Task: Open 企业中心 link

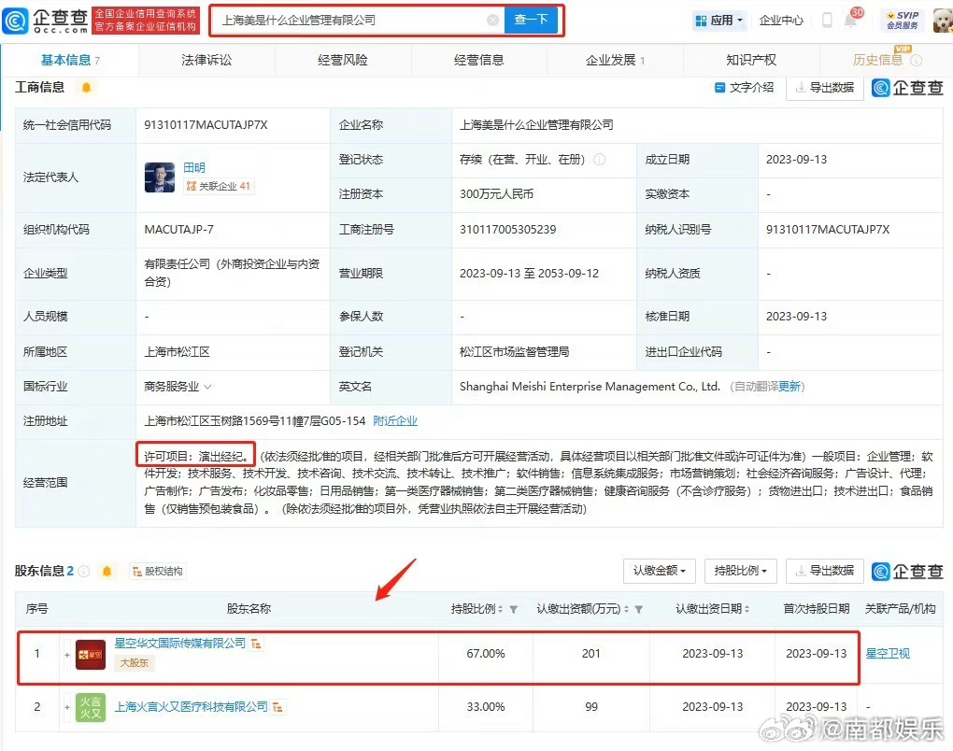Action: click(781, 20)
